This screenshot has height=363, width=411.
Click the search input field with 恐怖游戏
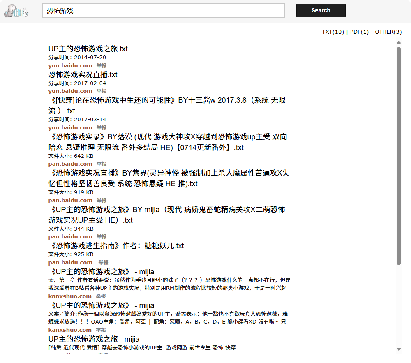pos(164,11)
